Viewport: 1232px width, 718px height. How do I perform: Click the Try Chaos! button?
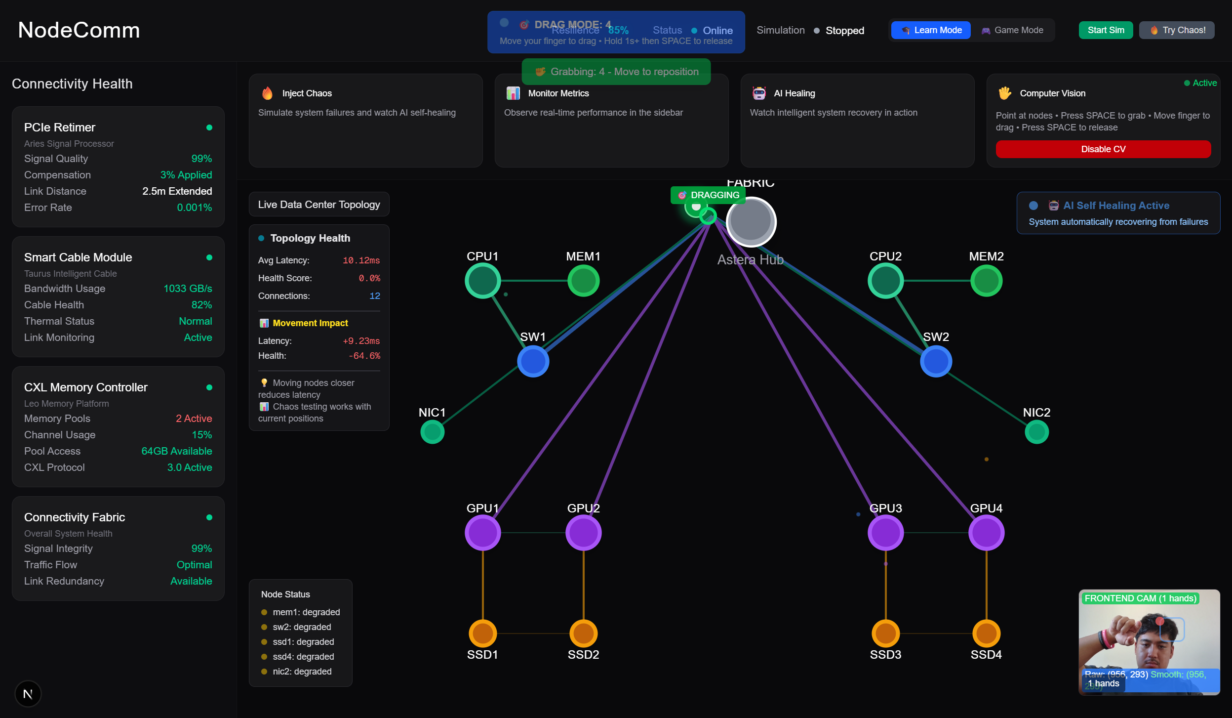tap(1177, 30)
